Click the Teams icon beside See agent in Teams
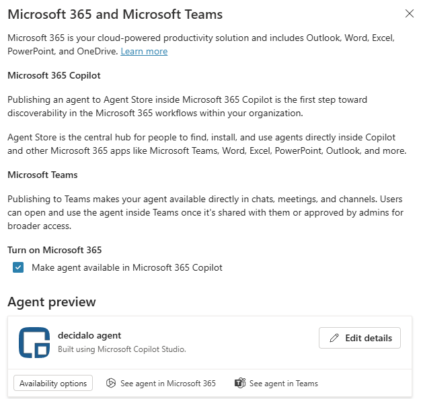Screen dimensions: 421x399 (240, 383)
